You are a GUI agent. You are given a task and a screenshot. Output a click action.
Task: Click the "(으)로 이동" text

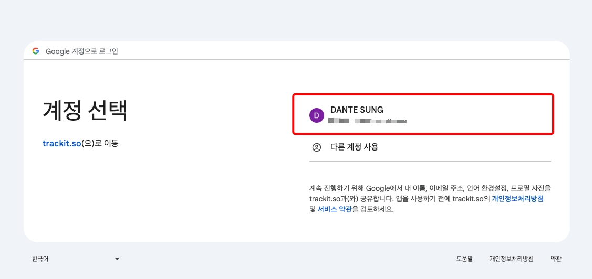coord(100,143)
